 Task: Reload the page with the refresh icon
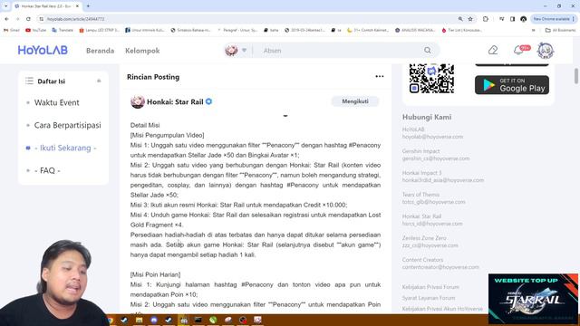(28, 19)
